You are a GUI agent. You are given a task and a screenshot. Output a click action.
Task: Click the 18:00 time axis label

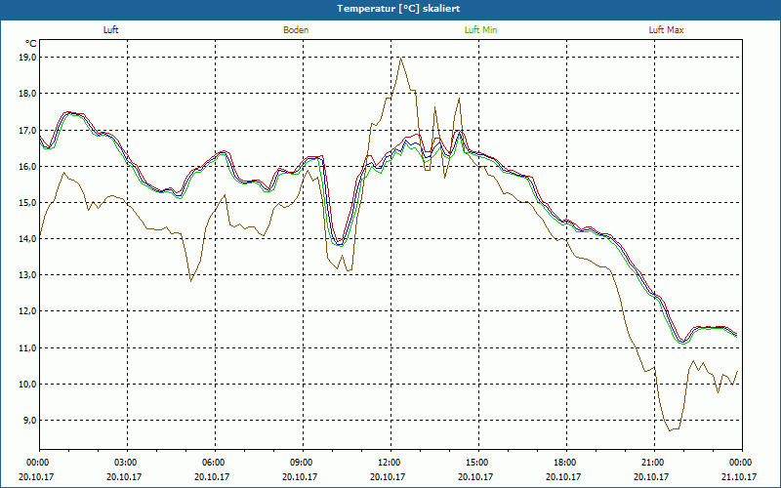[567, 463]
